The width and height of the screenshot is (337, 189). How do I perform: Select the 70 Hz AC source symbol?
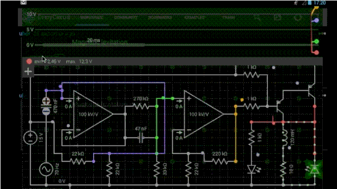[46, 169]
